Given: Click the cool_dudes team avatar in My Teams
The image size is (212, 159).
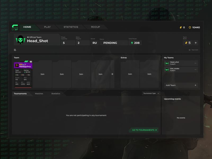Looking at the screenshot, I should click(x=167, y=69).
